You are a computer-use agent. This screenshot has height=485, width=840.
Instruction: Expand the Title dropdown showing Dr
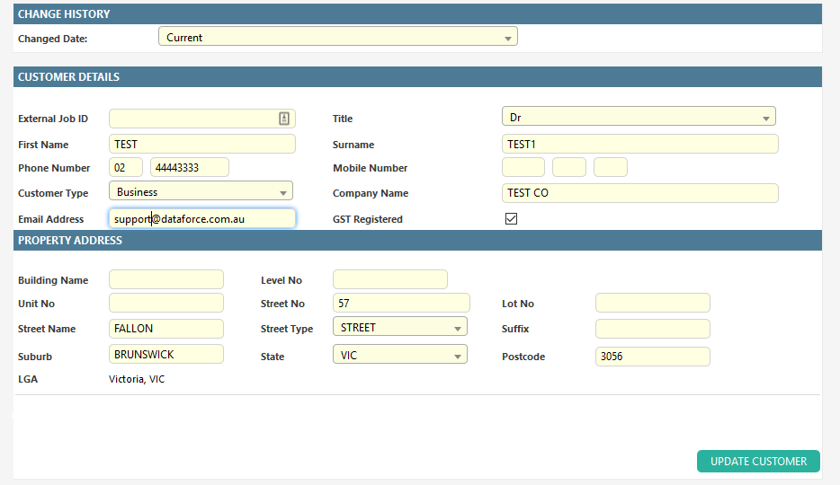(x=638, y=118)
